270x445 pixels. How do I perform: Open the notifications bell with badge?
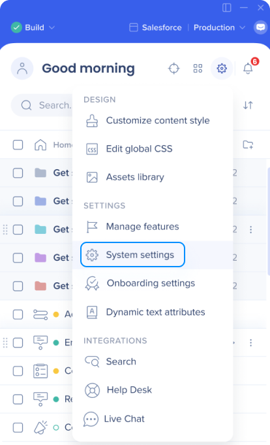point(250,67)
